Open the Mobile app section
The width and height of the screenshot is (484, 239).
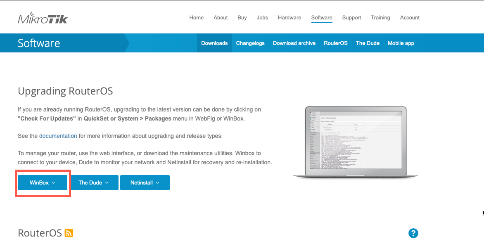tap(401, 43)
